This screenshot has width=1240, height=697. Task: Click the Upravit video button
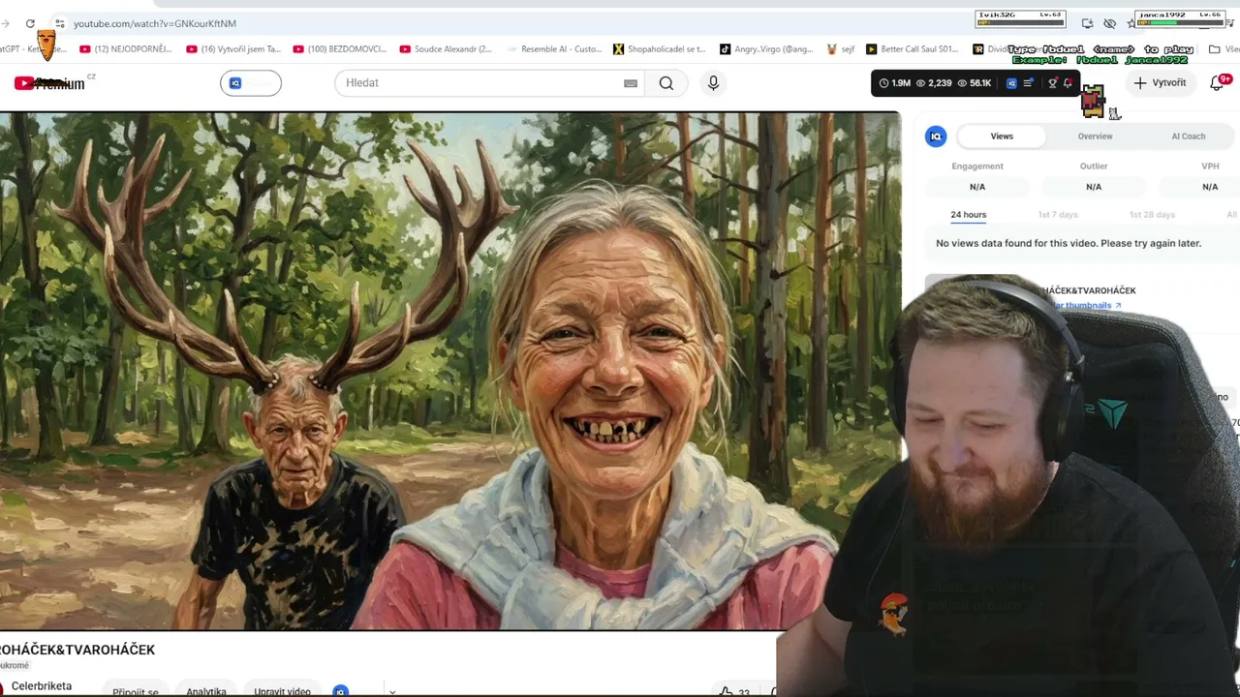coord(282,691)
